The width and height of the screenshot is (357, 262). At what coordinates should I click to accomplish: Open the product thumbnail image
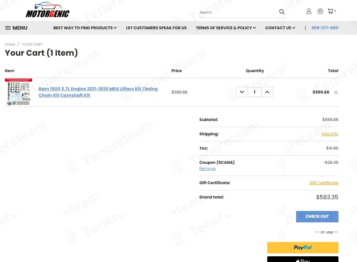click(x=19, y=92)
